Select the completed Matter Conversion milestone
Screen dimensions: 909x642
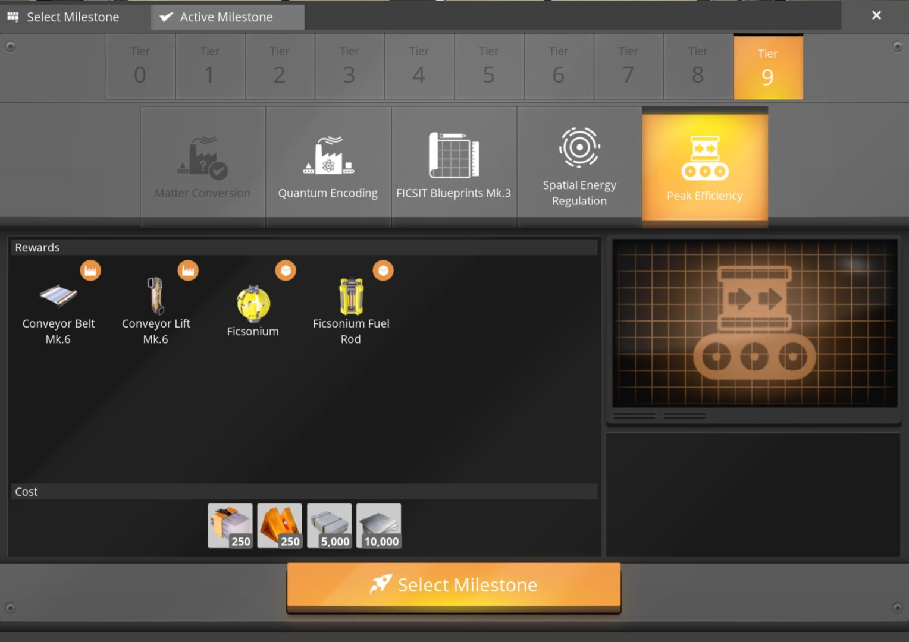(202, 166)
